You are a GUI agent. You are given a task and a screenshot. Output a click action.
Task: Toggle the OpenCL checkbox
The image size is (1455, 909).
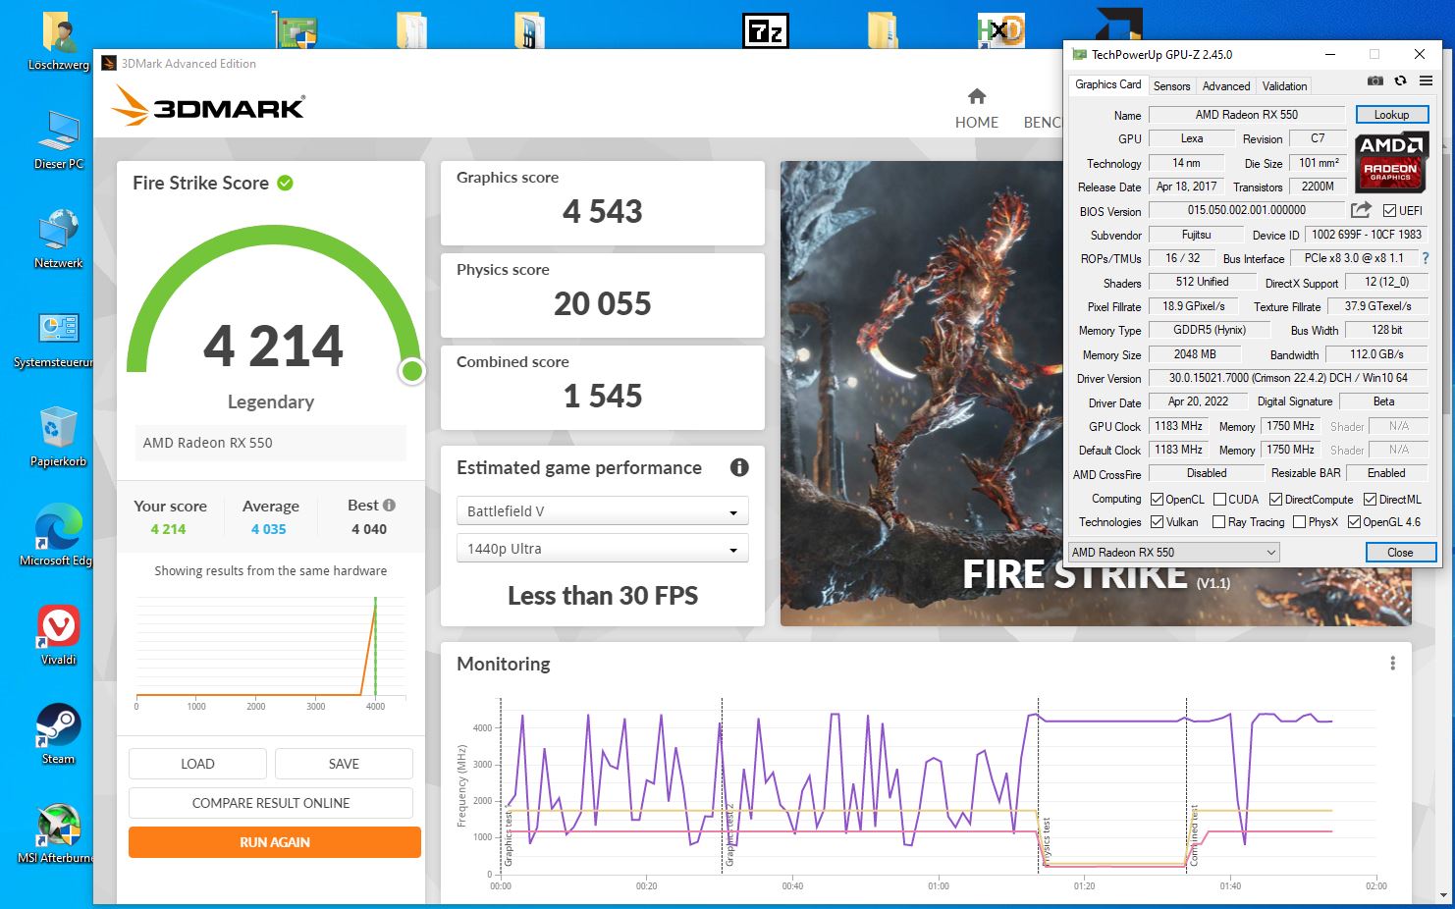pos(1157,500)
